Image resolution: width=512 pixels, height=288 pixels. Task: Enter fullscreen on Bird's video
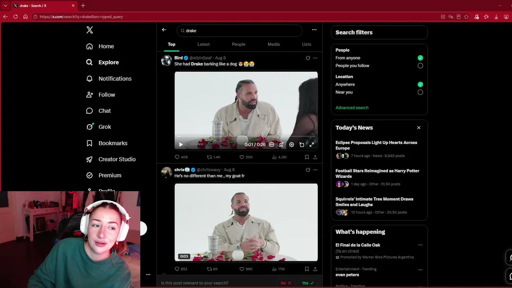[x=312, y=145]
